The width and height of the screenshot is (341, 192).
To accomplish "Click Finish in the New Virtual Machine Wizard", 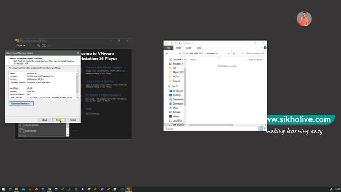I will [x=59, y=120].
